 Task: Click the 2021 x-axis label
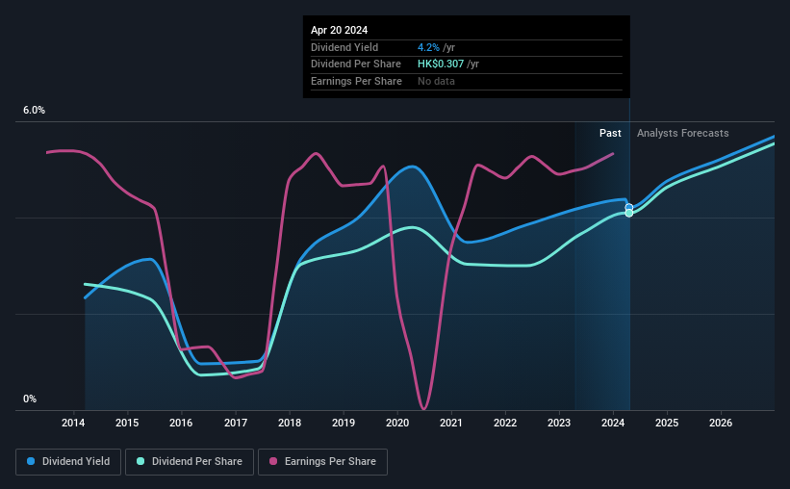tap(451, 423)
